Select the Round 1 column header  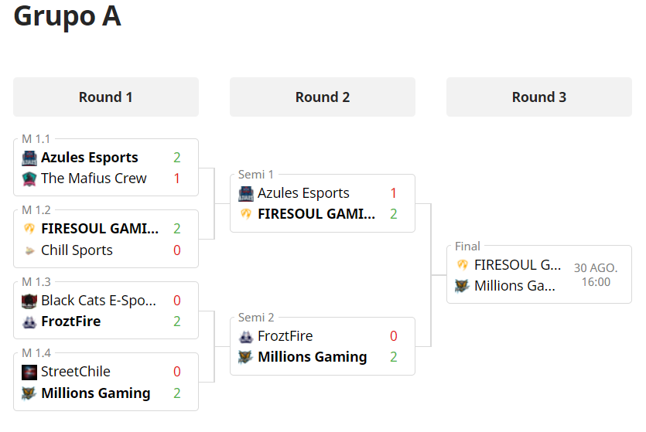click(106, 97)
